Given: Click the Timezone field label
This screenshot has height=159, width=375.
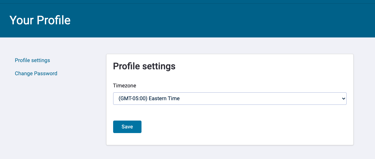Looking at the screenshot, I should [125, 86].
